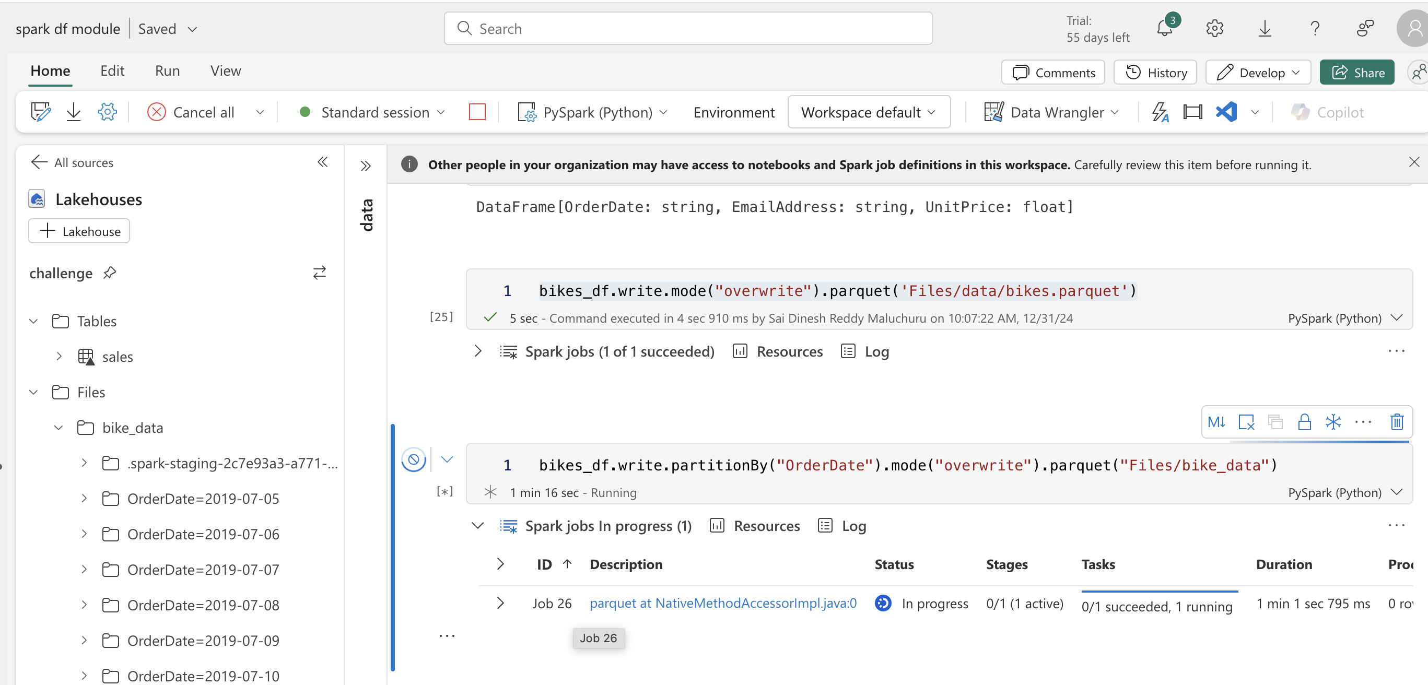The height and width of the screenshot is (685, 1428).
Task: Lock the current cell
Action: tap(1304, 422)
